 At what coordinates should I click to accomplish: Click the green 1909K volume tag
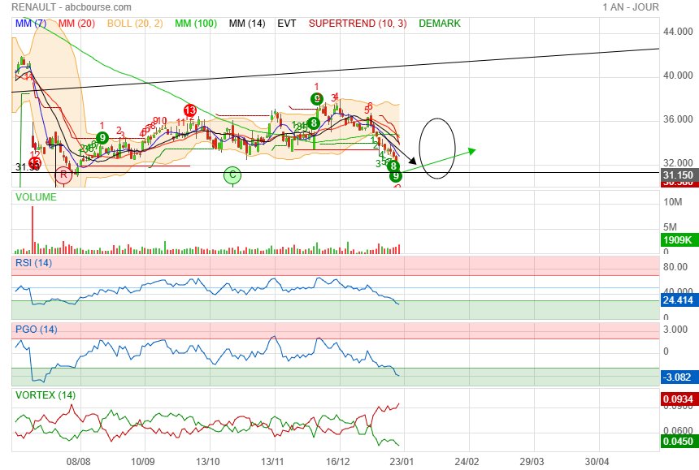tap(677, 240)
